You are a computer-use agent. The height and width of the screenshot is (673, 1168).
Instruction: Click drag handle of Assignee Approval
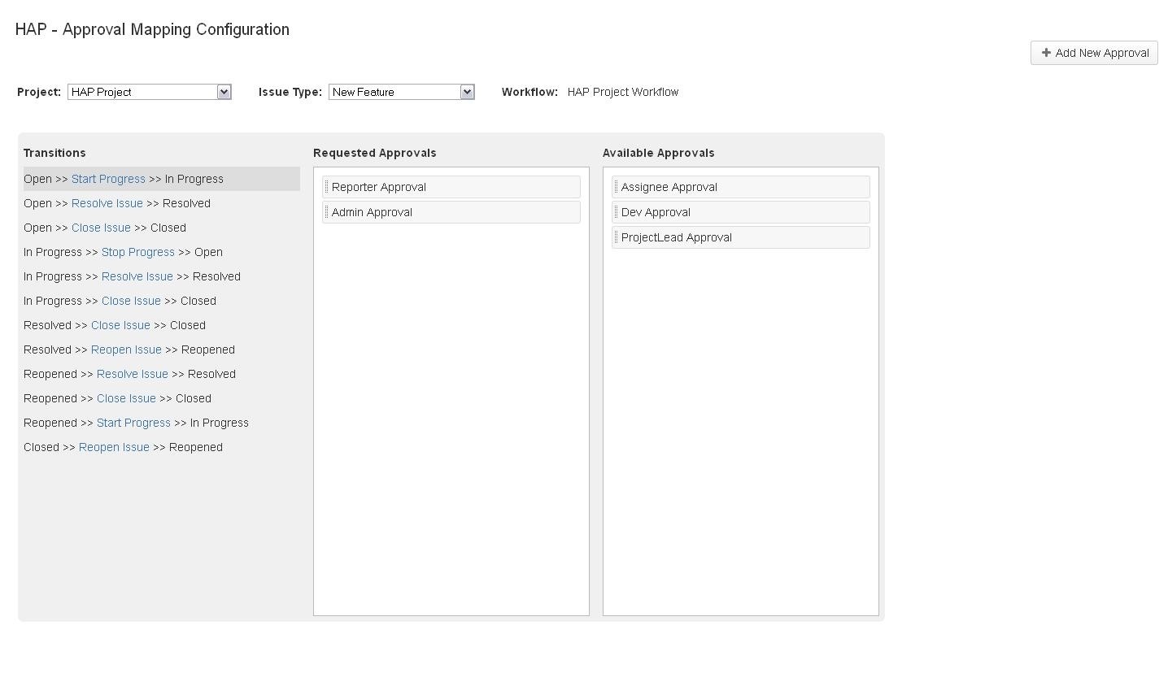(617, 187)
